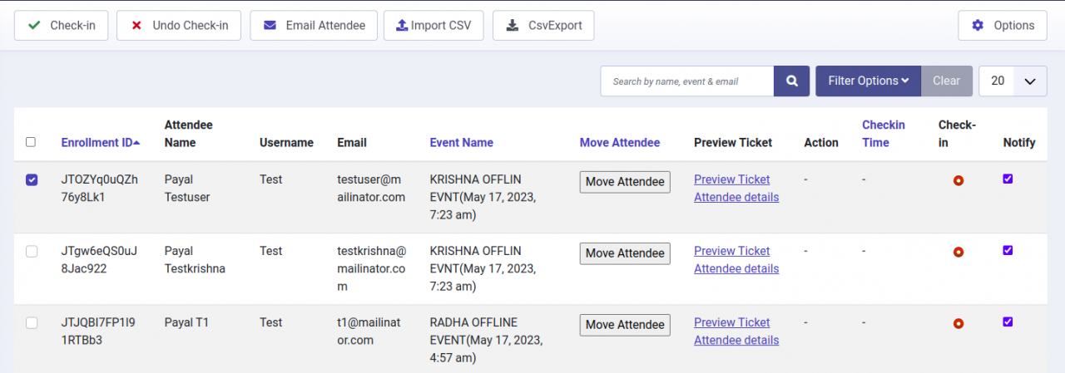The image size is (1065, 373).
Task: Click the red check-in status icon for Payal Testuser
Action: pyautogui.click(x=958, y=180)
